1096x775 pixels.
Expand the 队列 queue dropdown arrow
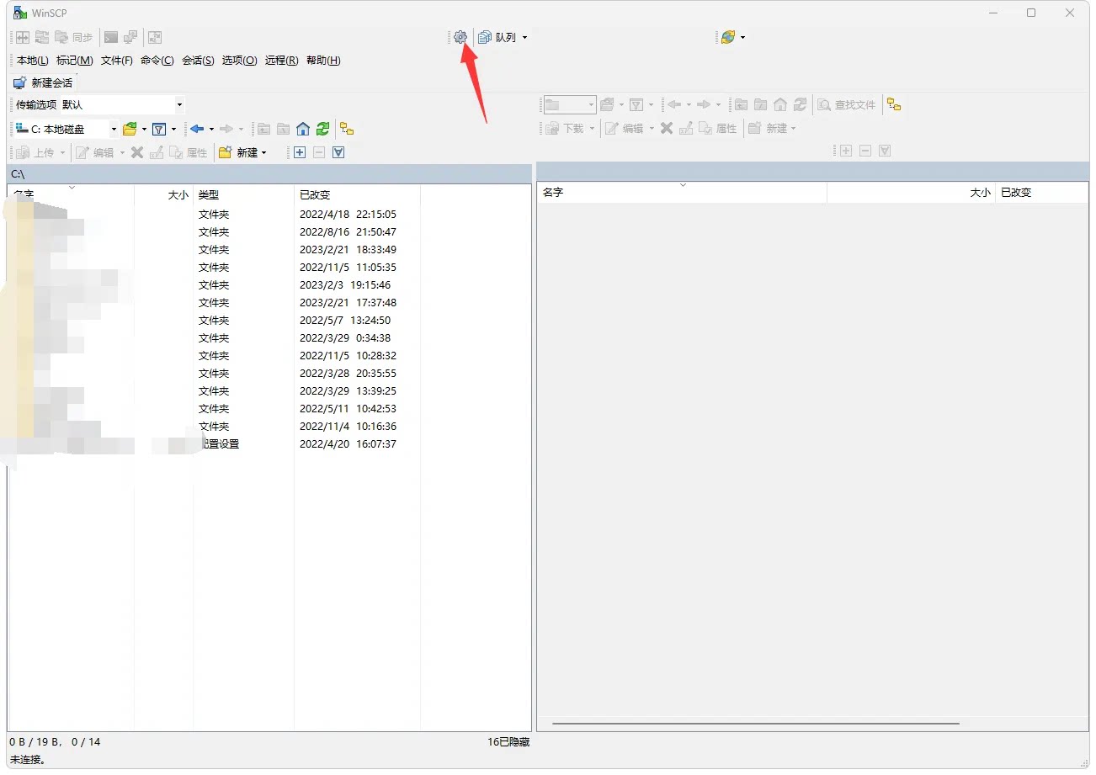click(524, 37)
